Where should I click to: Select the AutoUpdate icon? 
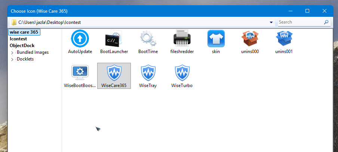(x=80, y=39)
